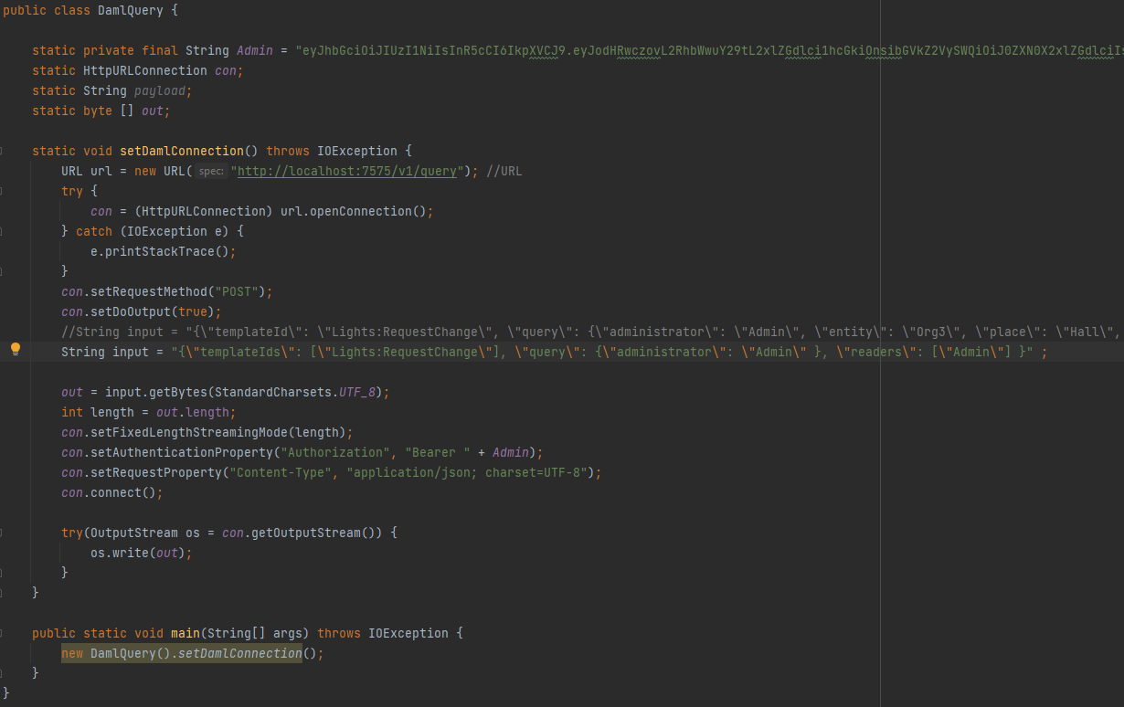Image resolution: width=1124 pixels, height=707 pixels.
Task: Click the con.connect() call
Action: point(112,492)
